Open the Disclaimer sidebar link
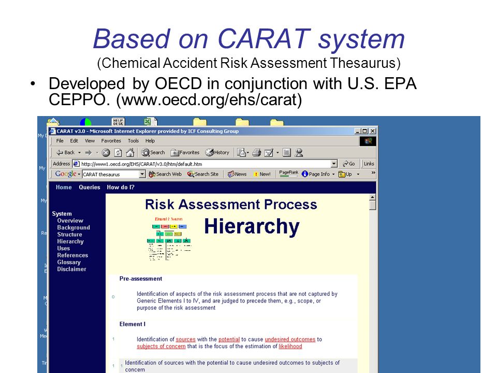Screen dimensions: 497x373 [71, 269]
